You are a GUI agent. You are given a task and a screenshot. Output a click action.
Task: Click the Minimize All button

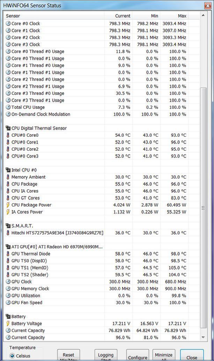[x=164, y=356]
